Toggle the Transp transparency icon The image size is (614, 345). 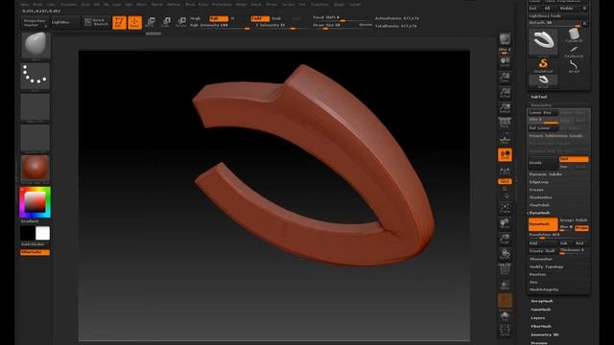tap(505, 286)
